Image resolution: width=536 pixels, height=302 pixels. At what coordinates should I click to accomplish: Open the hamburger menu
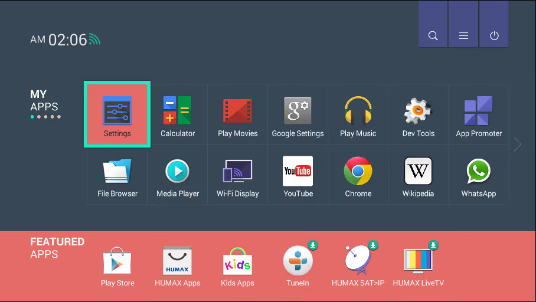pyautogui.click(x=463, y=24)
